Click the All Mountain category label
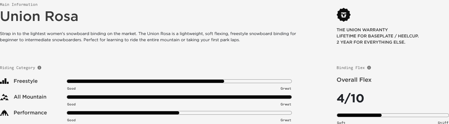The width and height of the screenshot is (449, 124). [x=30, y=97]
